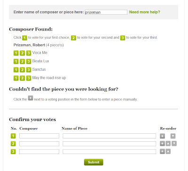Vote May the road rise up first
This screenshot has width=188, height=171.
pyautogui.click(x=16, y=78)
